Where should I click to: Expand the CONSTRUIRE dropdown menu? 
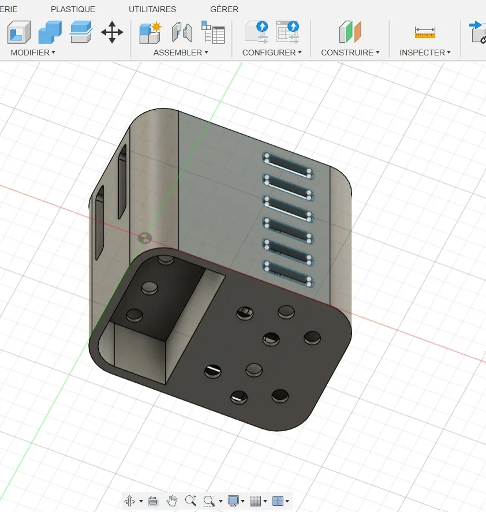[350, 53]
